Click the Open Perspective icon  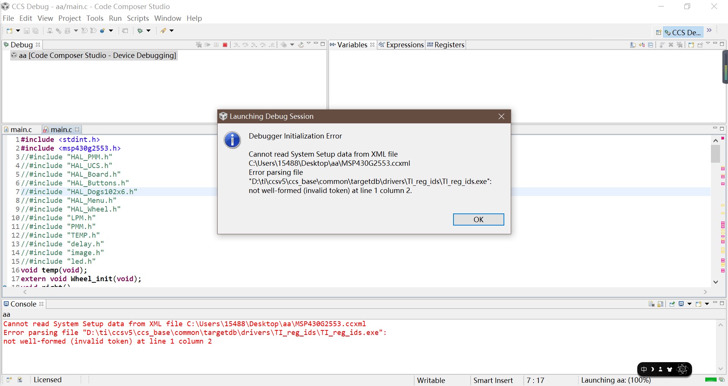pos(659,33)
